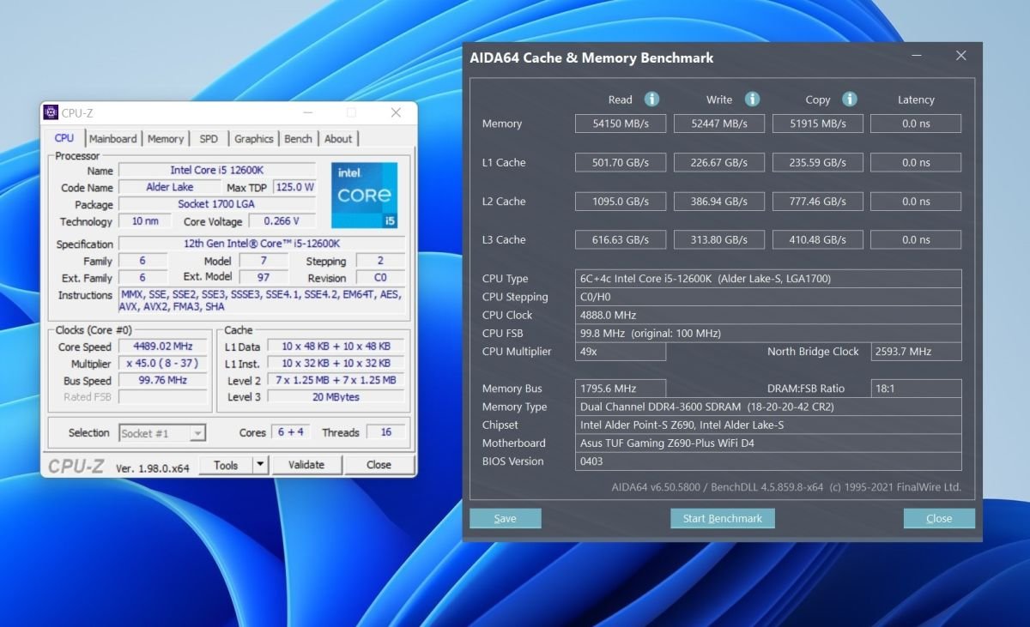1030x627 pixels.
Task: Click Memory Copy value 51915 MB/s
Action: [x=817, y=124]
